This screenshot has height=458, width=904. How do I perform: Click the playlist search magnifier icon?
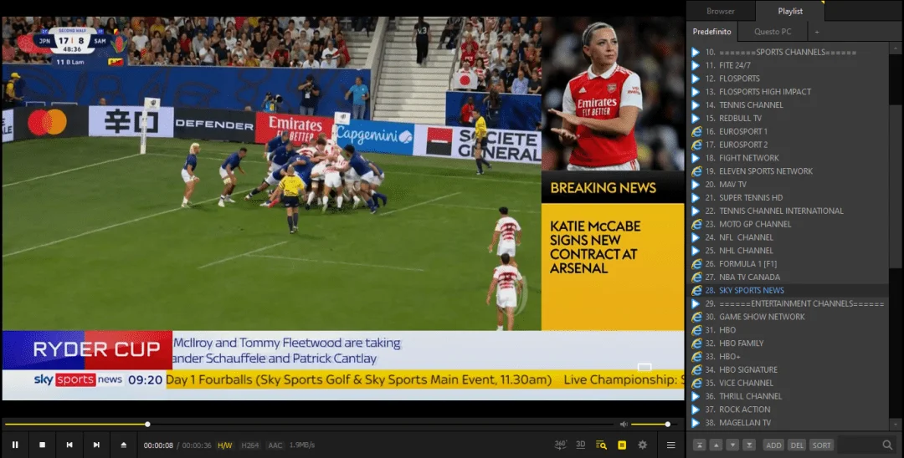pyautogui.click(x=887, y=445)
